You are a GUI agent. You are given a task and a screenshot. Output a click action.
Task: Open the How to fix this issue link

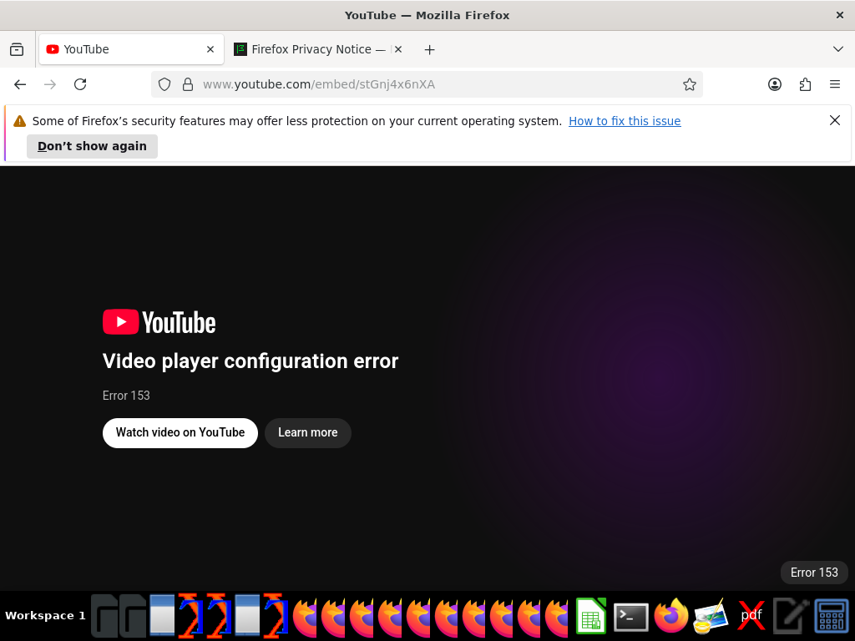coord(625,121)
